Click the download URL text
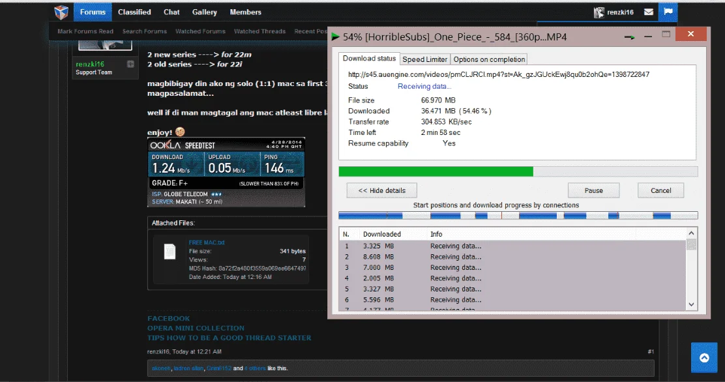Image resolution: width=725 pixels, height=382 pixels. click(498, 74)
